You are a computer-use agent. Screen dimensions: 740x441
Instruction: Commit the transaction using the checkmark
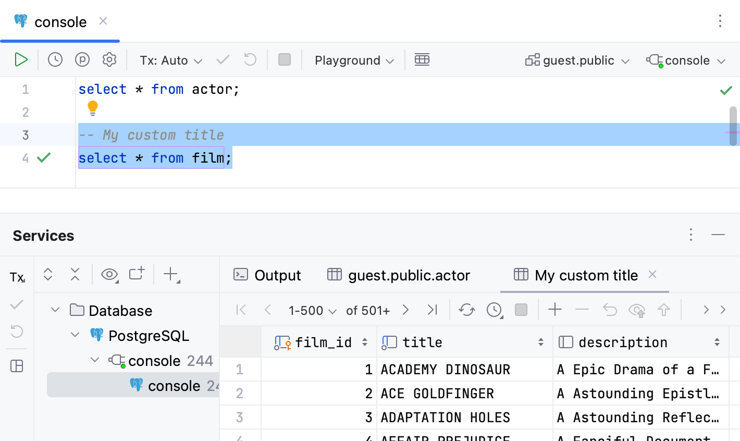click(x=223, y=59)
